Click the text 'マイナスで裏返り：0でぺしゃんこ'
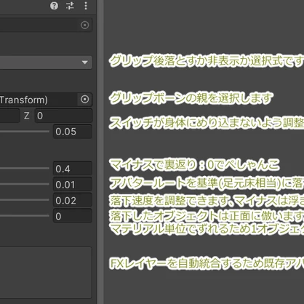Screen dimensions: 304x304 [x=195, y=165]
